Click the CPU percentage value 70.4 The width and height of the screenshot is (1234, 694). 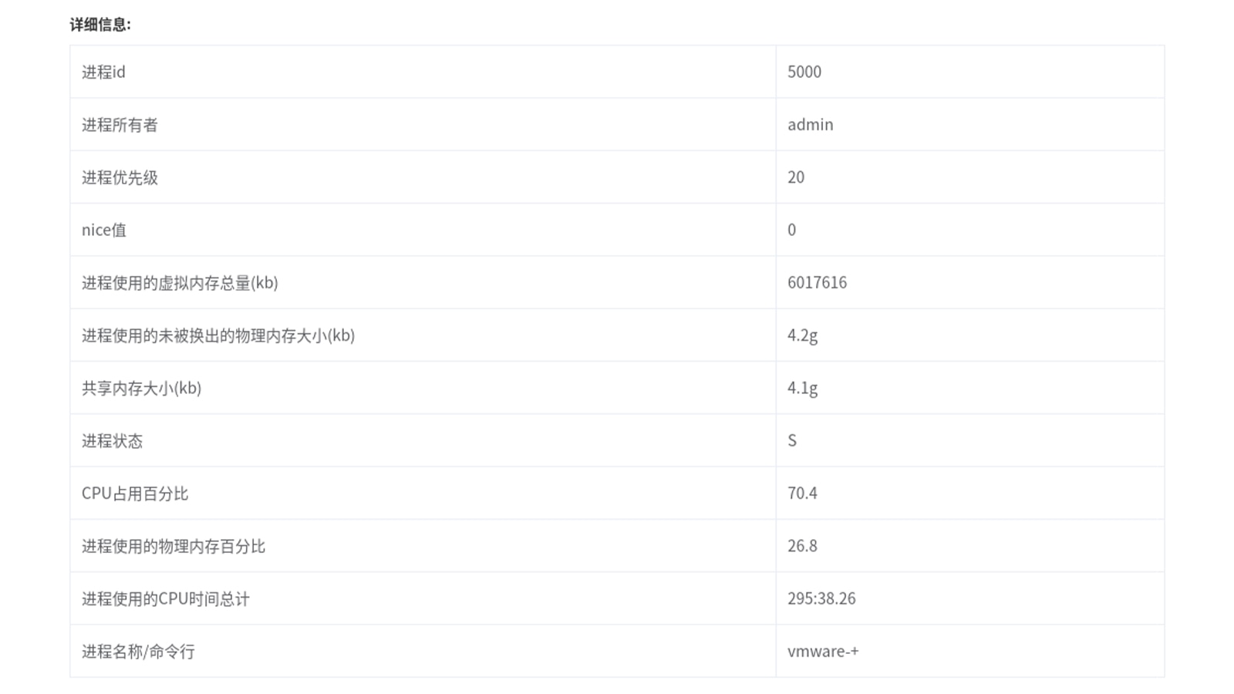coord(802,494)
